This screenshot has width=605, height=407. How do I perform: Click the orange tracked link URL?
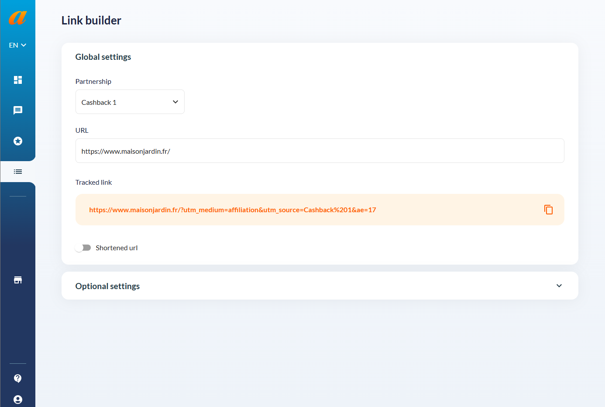232,210
